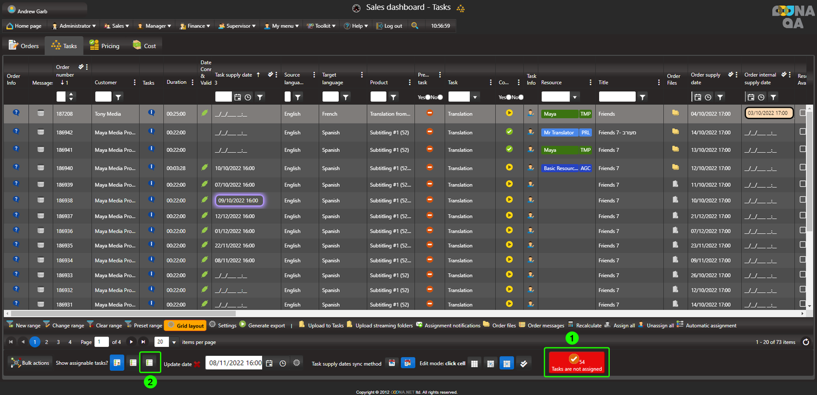Image resolution: width=817 pixels, height=395 pixels.
Task: Delete the update date with red X
Action: [x=197, y=364]
